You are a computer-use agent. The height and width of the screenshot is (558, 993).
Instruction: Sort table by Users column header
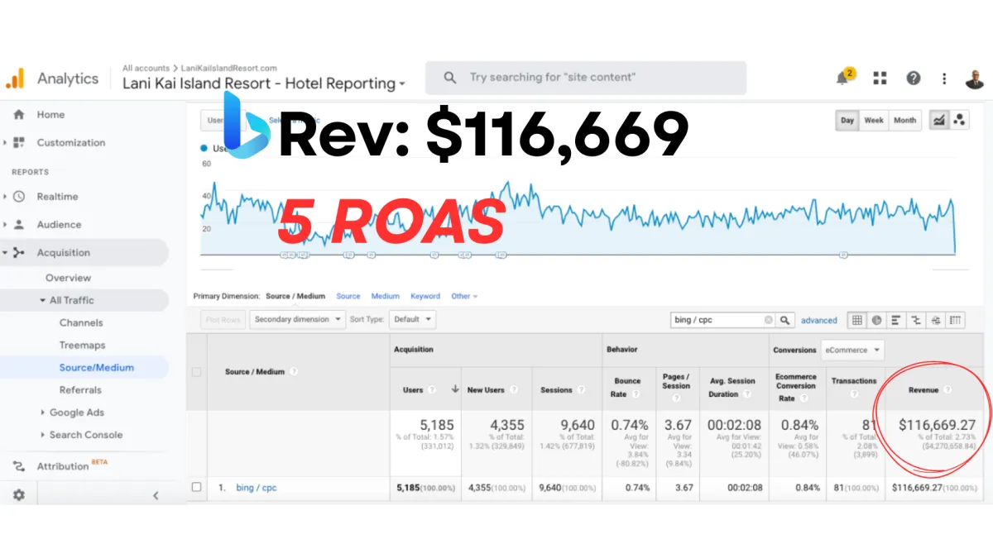(x=413, y=389)
